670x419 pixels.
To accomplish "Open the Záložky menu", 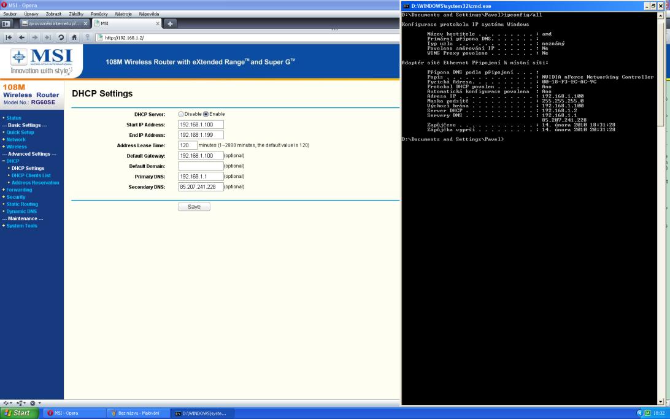I will click(76, 13).
